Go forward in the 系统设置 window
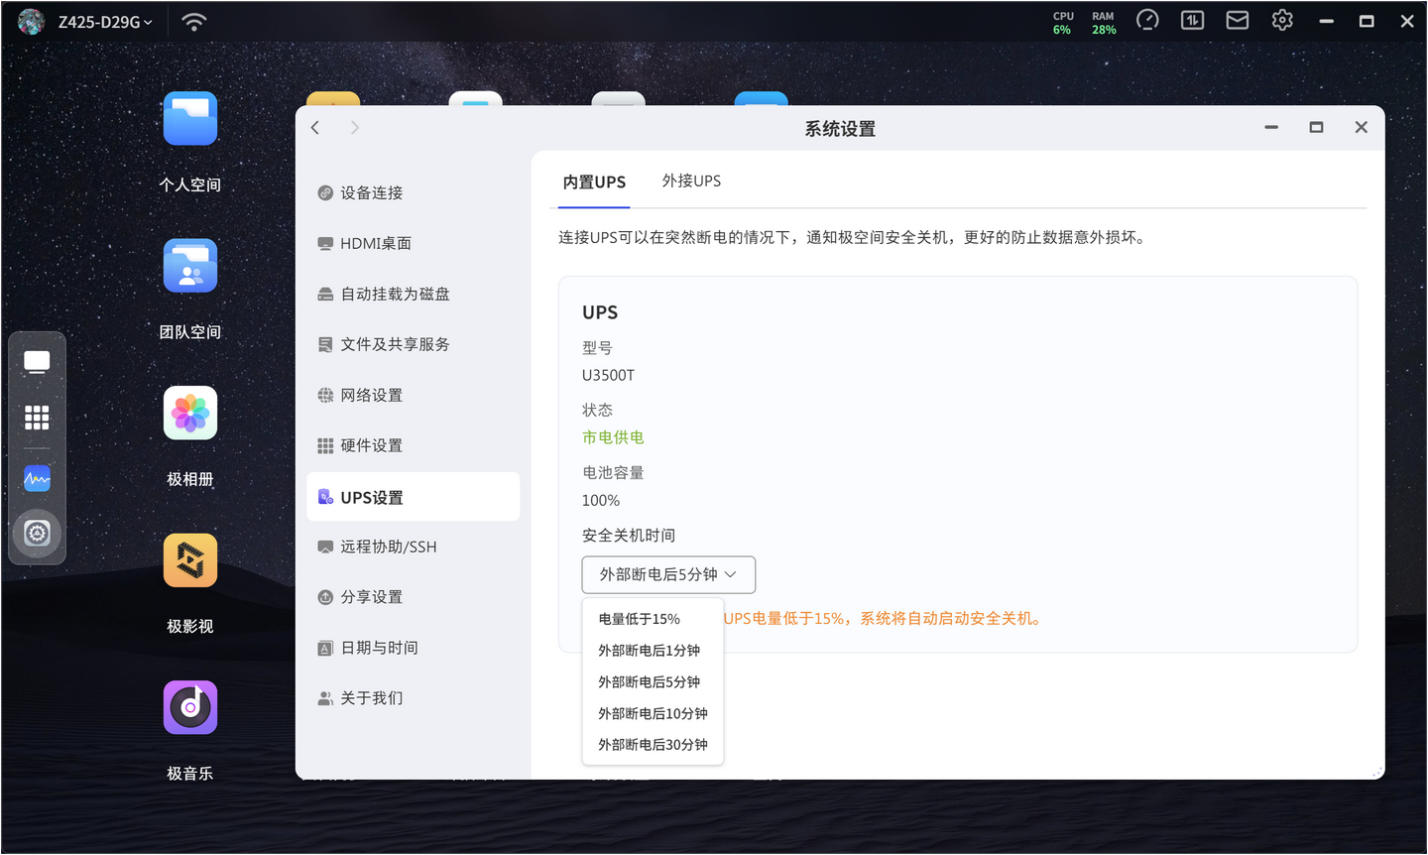 click(354, 127)
